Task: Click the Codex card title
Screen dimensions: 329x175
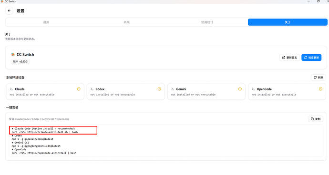Action: [x=100, y=89]
